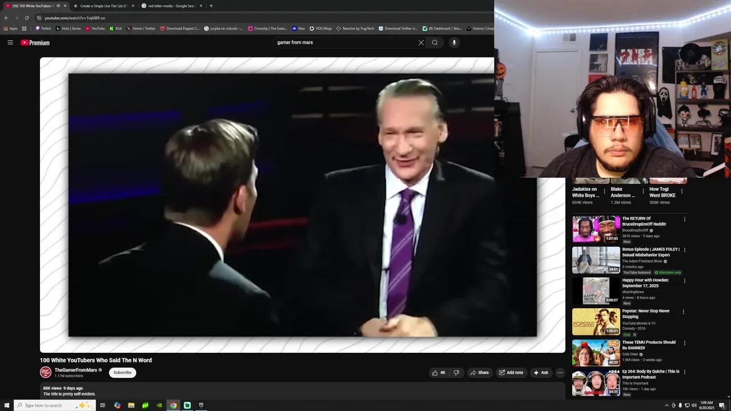Open more actions ellipsis under video
This screenshot has height=411, width=731.
point(560,373)
